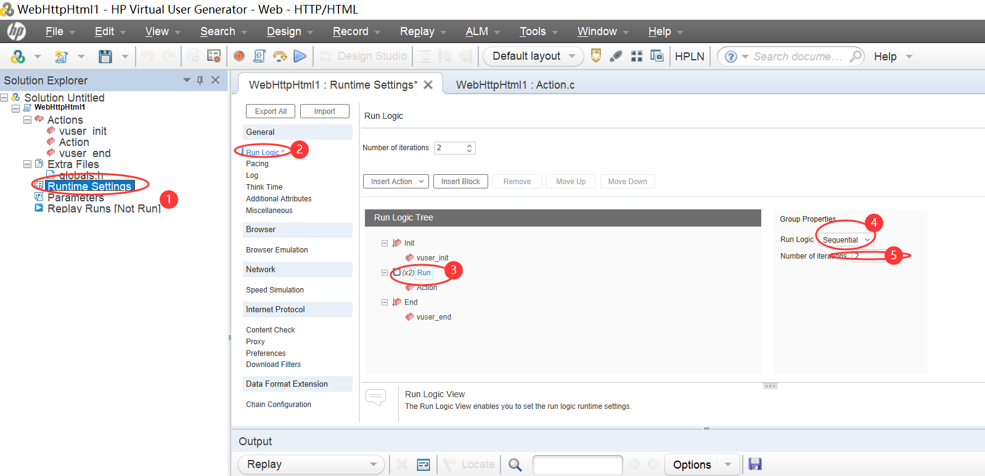Screen dimensions: 985x476
Task: Open Browser Emulation settings
Action: 277,250
